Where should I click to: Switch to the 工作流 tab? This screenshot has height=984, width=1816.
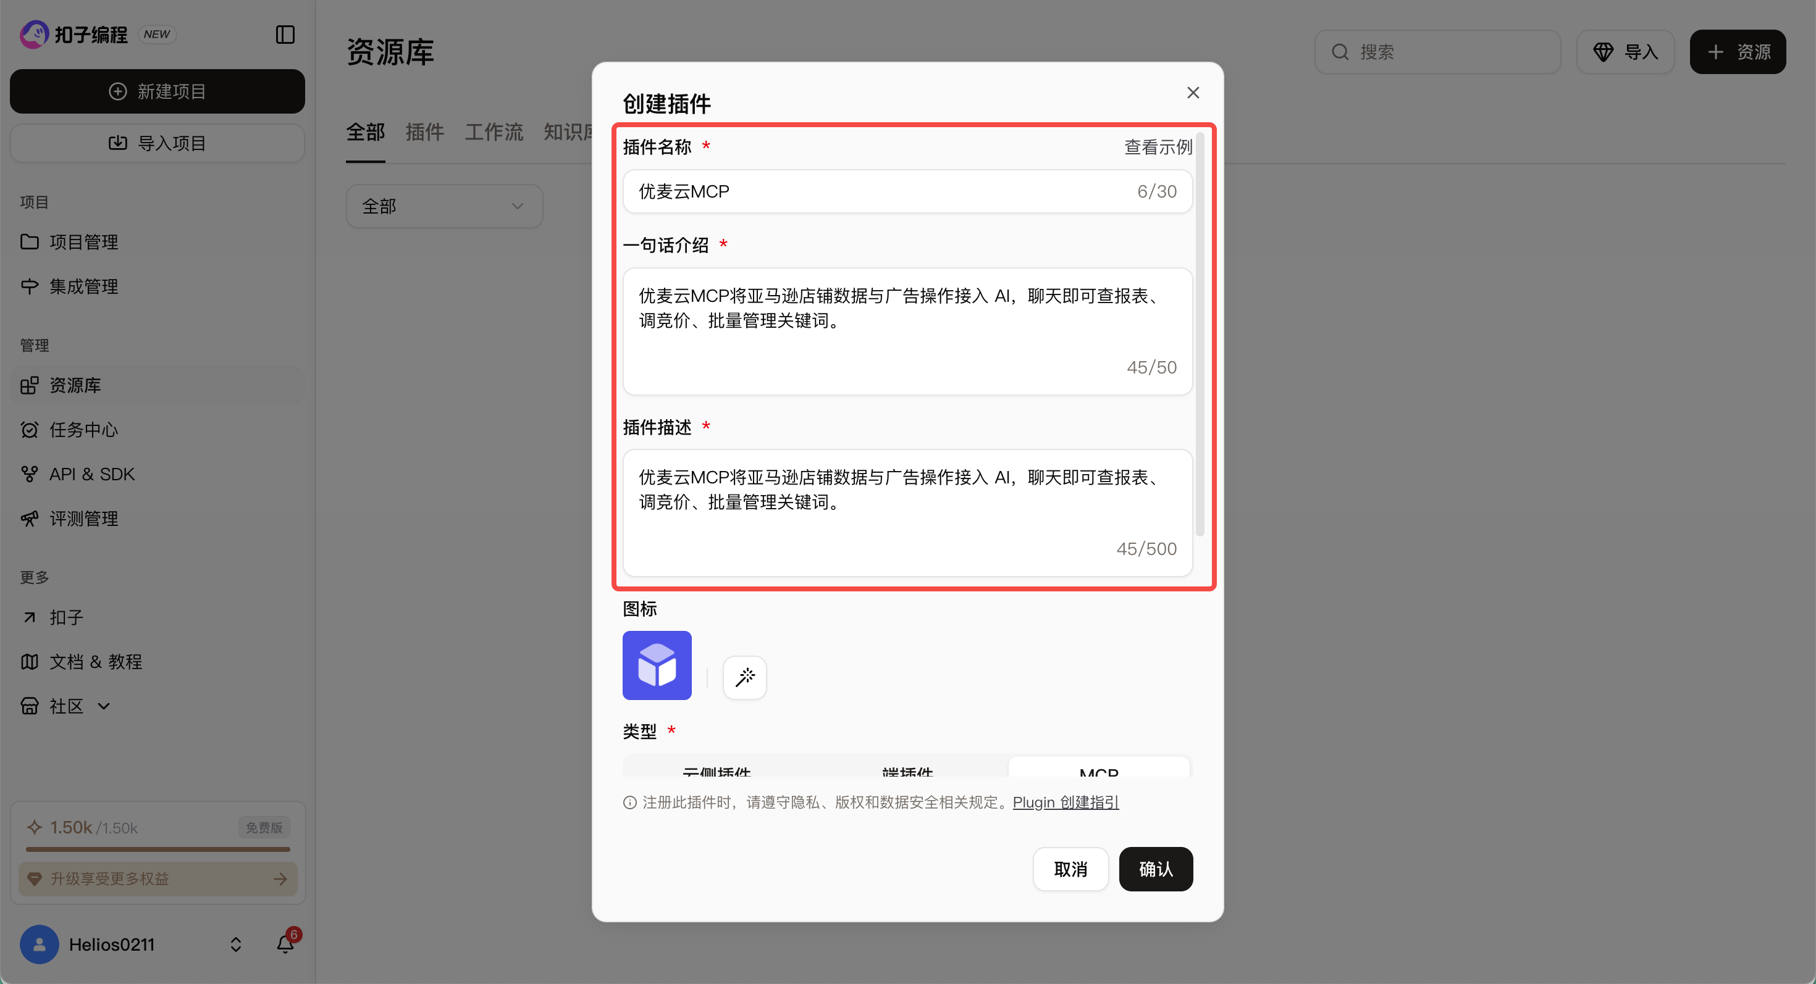[x=494, y=133]
